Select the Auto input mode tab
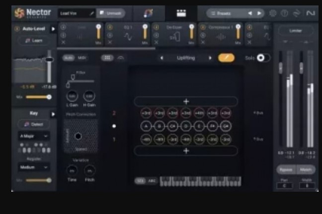322x214 pixels. tap(69, 58)
